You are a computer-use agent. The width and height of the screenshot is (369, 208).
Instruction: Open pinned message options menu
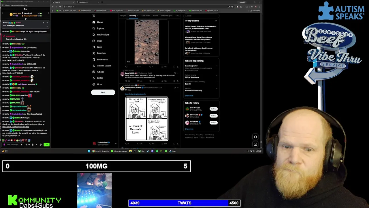(x=47, y=23)
